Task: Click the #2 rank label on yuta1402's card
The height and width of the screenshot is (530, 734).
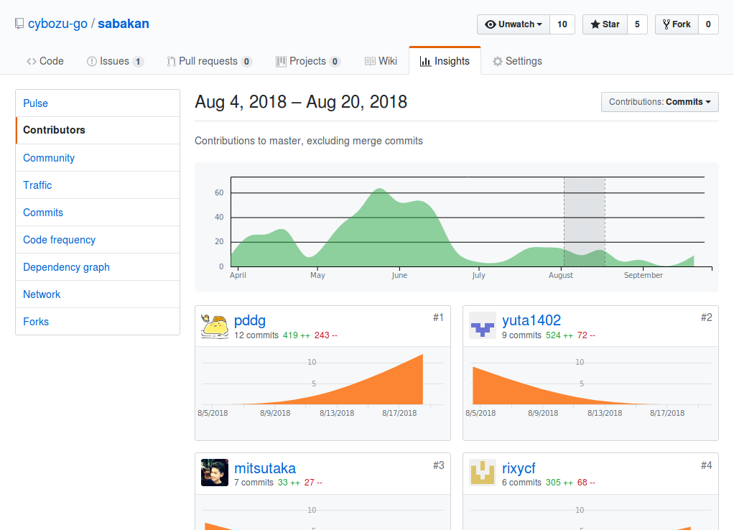Action: (x=707, y=318)
